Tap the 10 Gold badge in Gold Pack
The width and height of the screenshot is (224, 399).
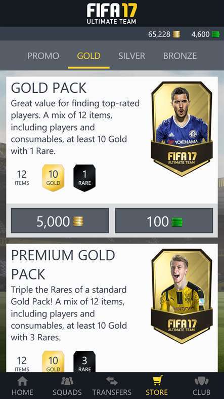point(53,178)
